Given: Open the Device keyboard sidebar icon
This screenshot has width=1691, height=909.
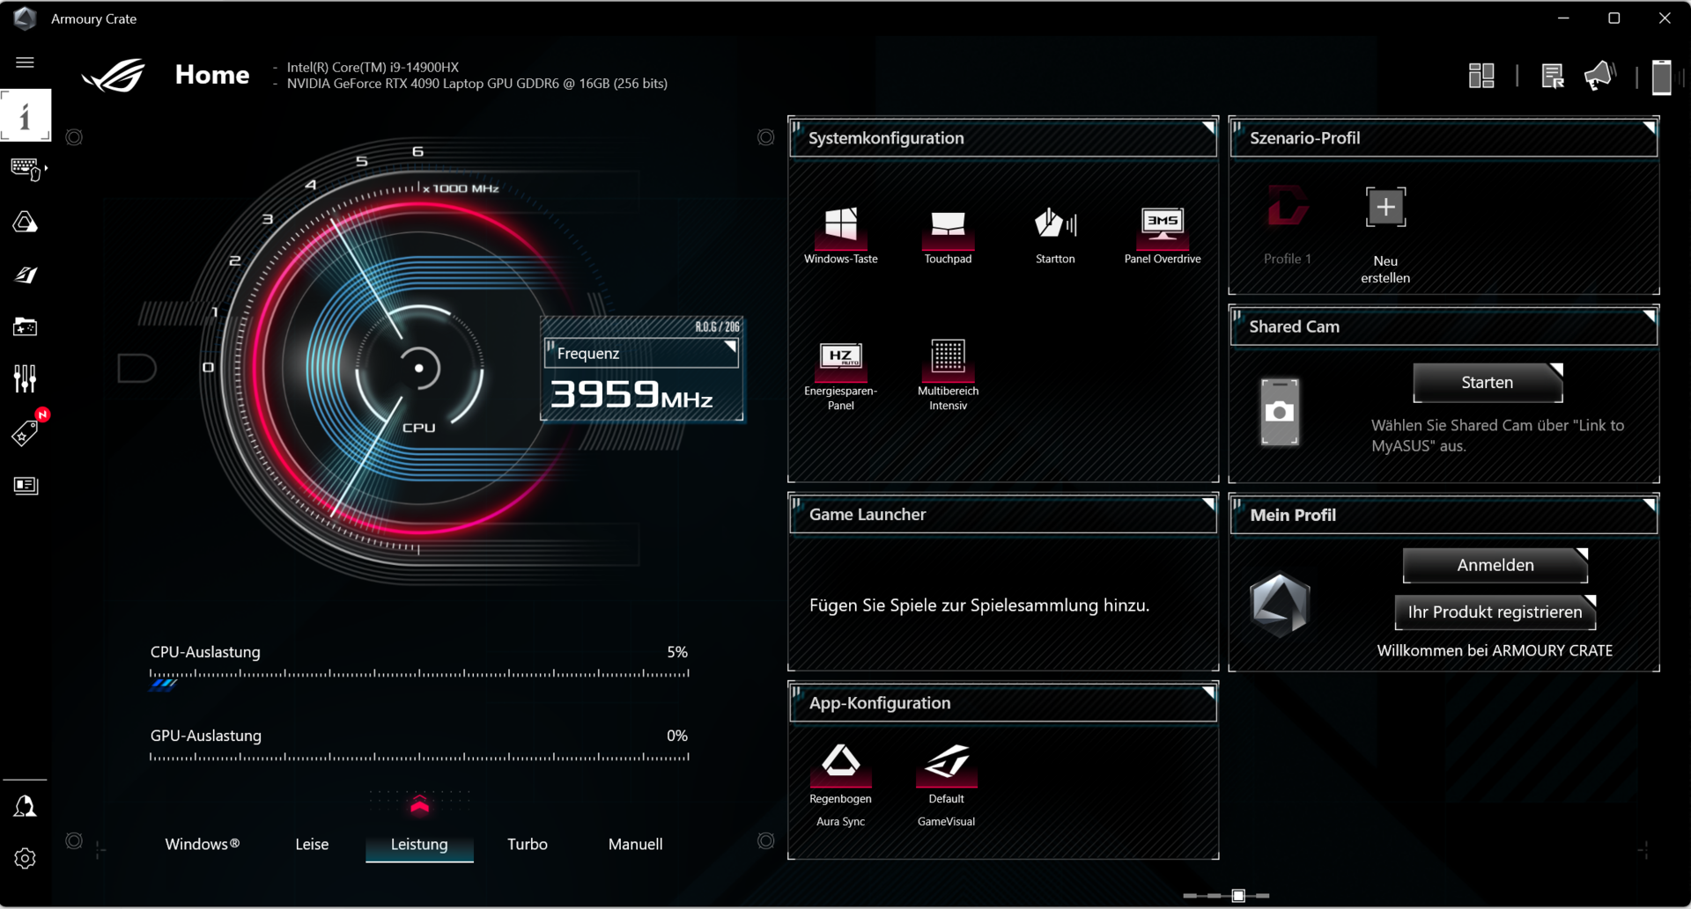Looking at the screenshot, I should coord(26,169).
